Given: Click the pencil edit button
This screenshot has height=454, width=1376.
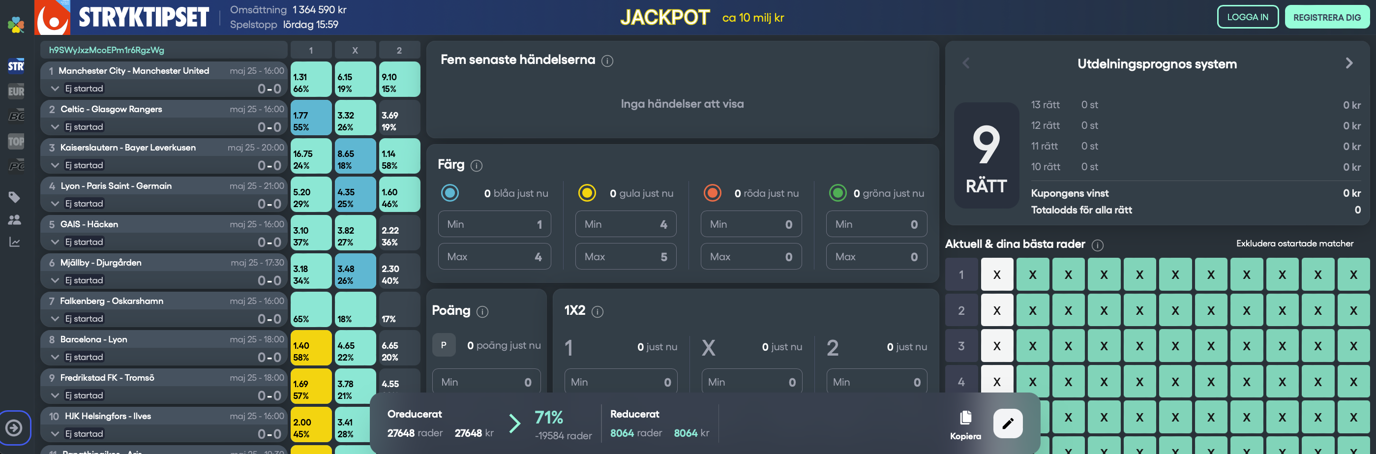Looking at the screenshot, I should pos(1008,424).
